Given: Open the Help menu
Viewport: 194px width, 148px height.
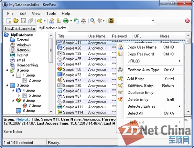Looking at the screenshot, I should point(66,13).
